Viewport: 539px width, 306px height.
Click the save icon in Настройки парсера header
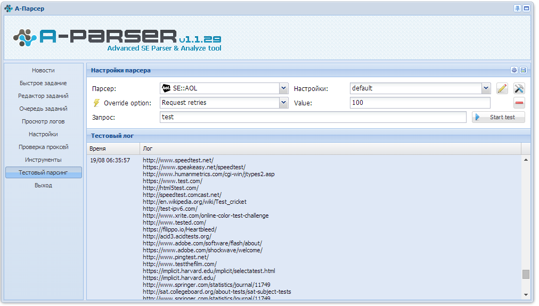pyautogui.click(x=523, y=70)
